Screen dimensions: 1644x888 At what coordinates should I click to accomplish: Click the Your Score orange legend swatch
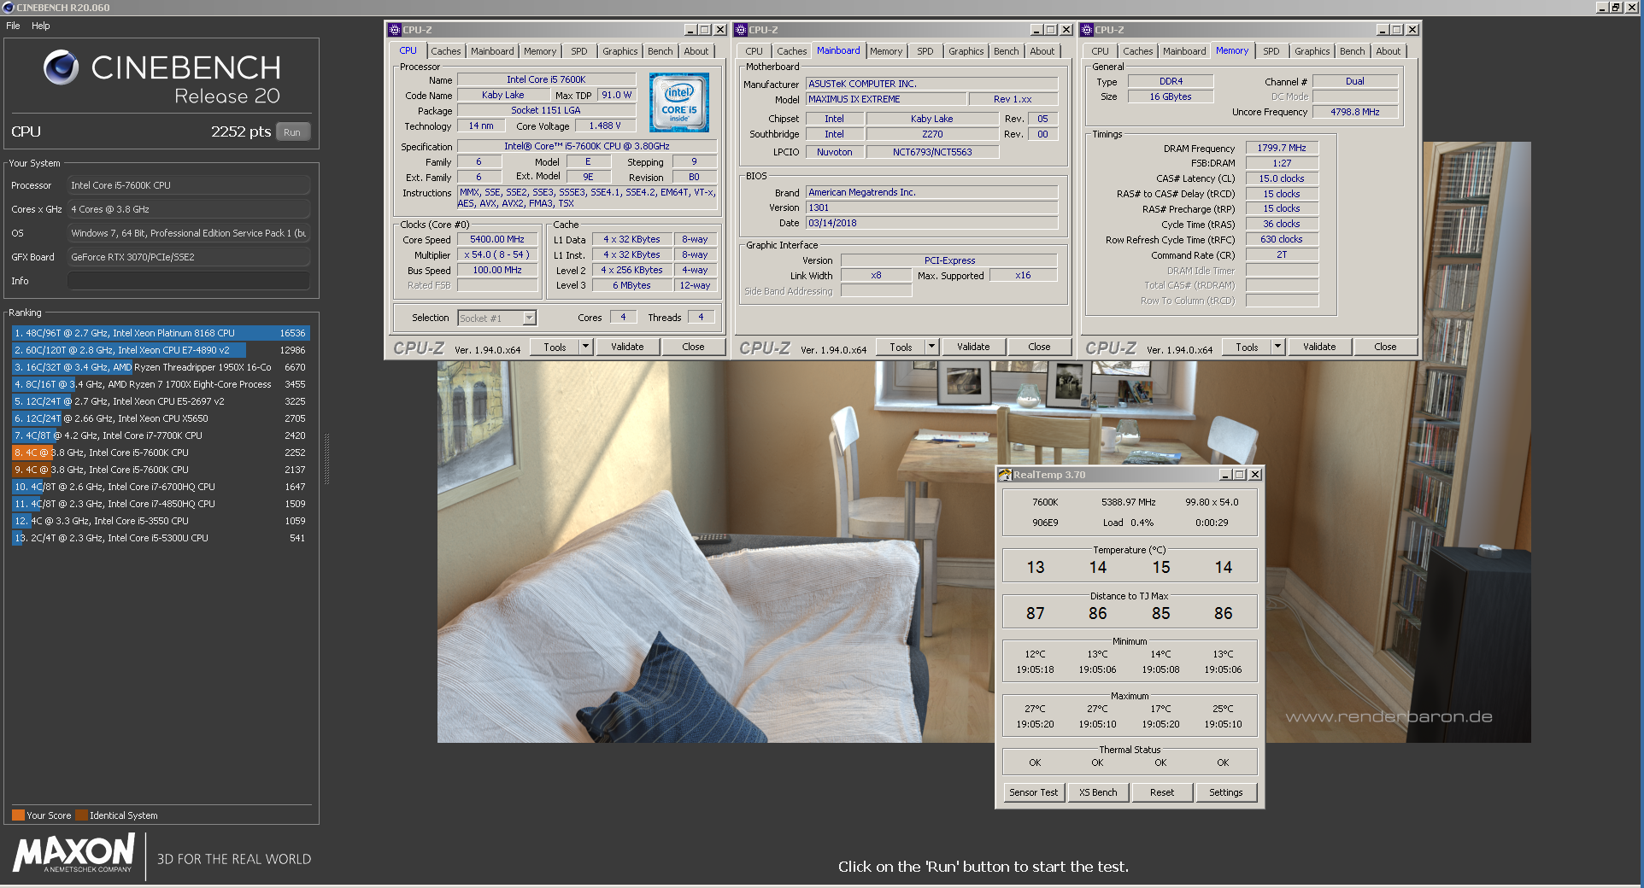(18, 815)
